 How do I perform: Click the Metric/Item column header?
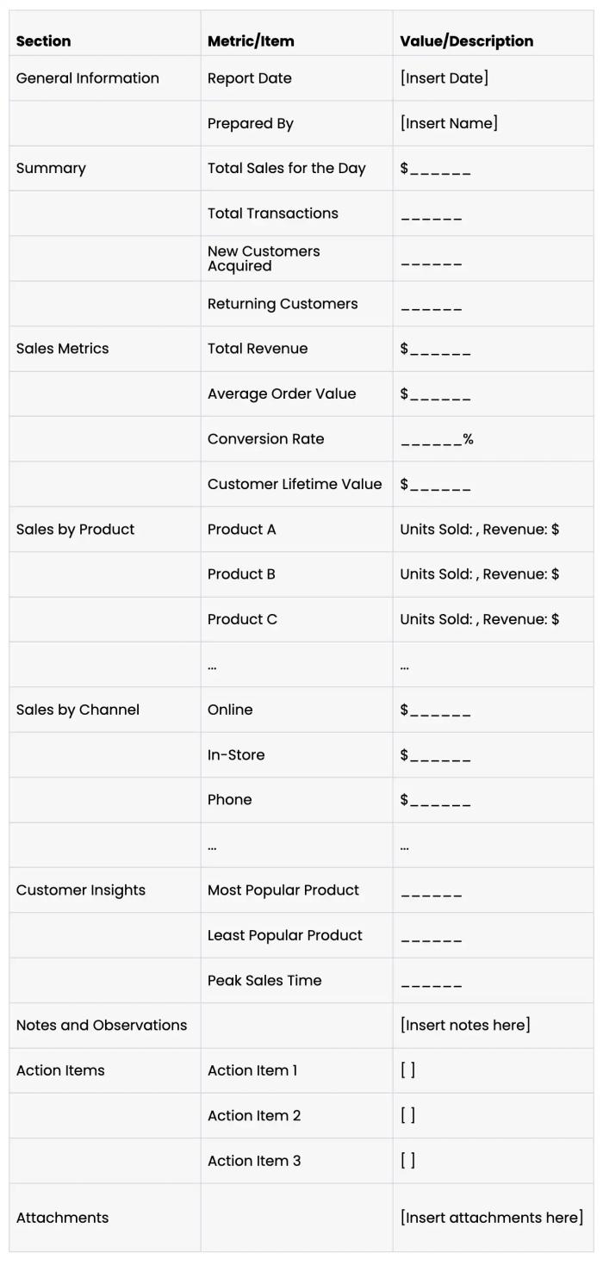(251, 41)
